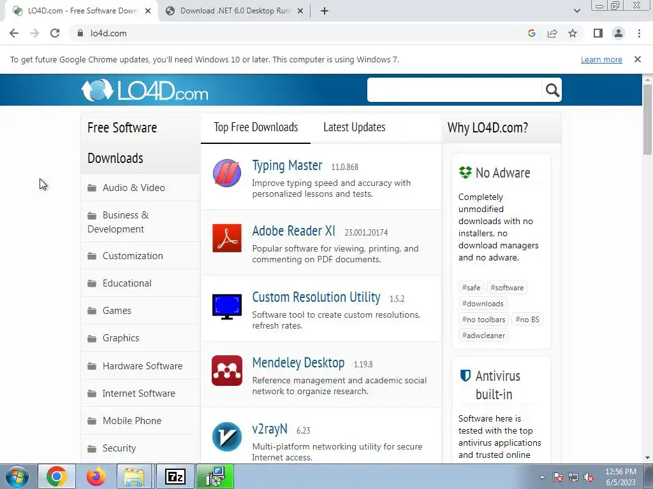This screenshot has width=653, height=489.
Task: Open Games category
Action: pos(141,311)
